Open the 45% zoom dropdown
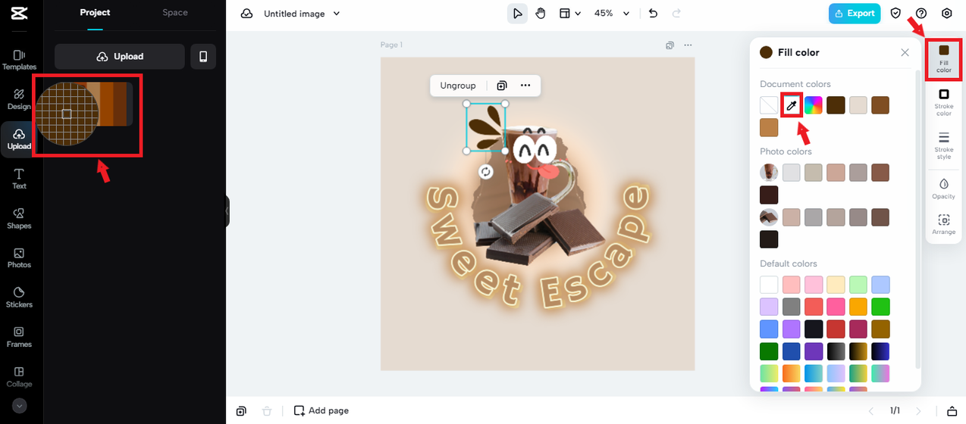The width and height of the screenshot is (966, 424). pyautogui.click(x=612, y=14)
